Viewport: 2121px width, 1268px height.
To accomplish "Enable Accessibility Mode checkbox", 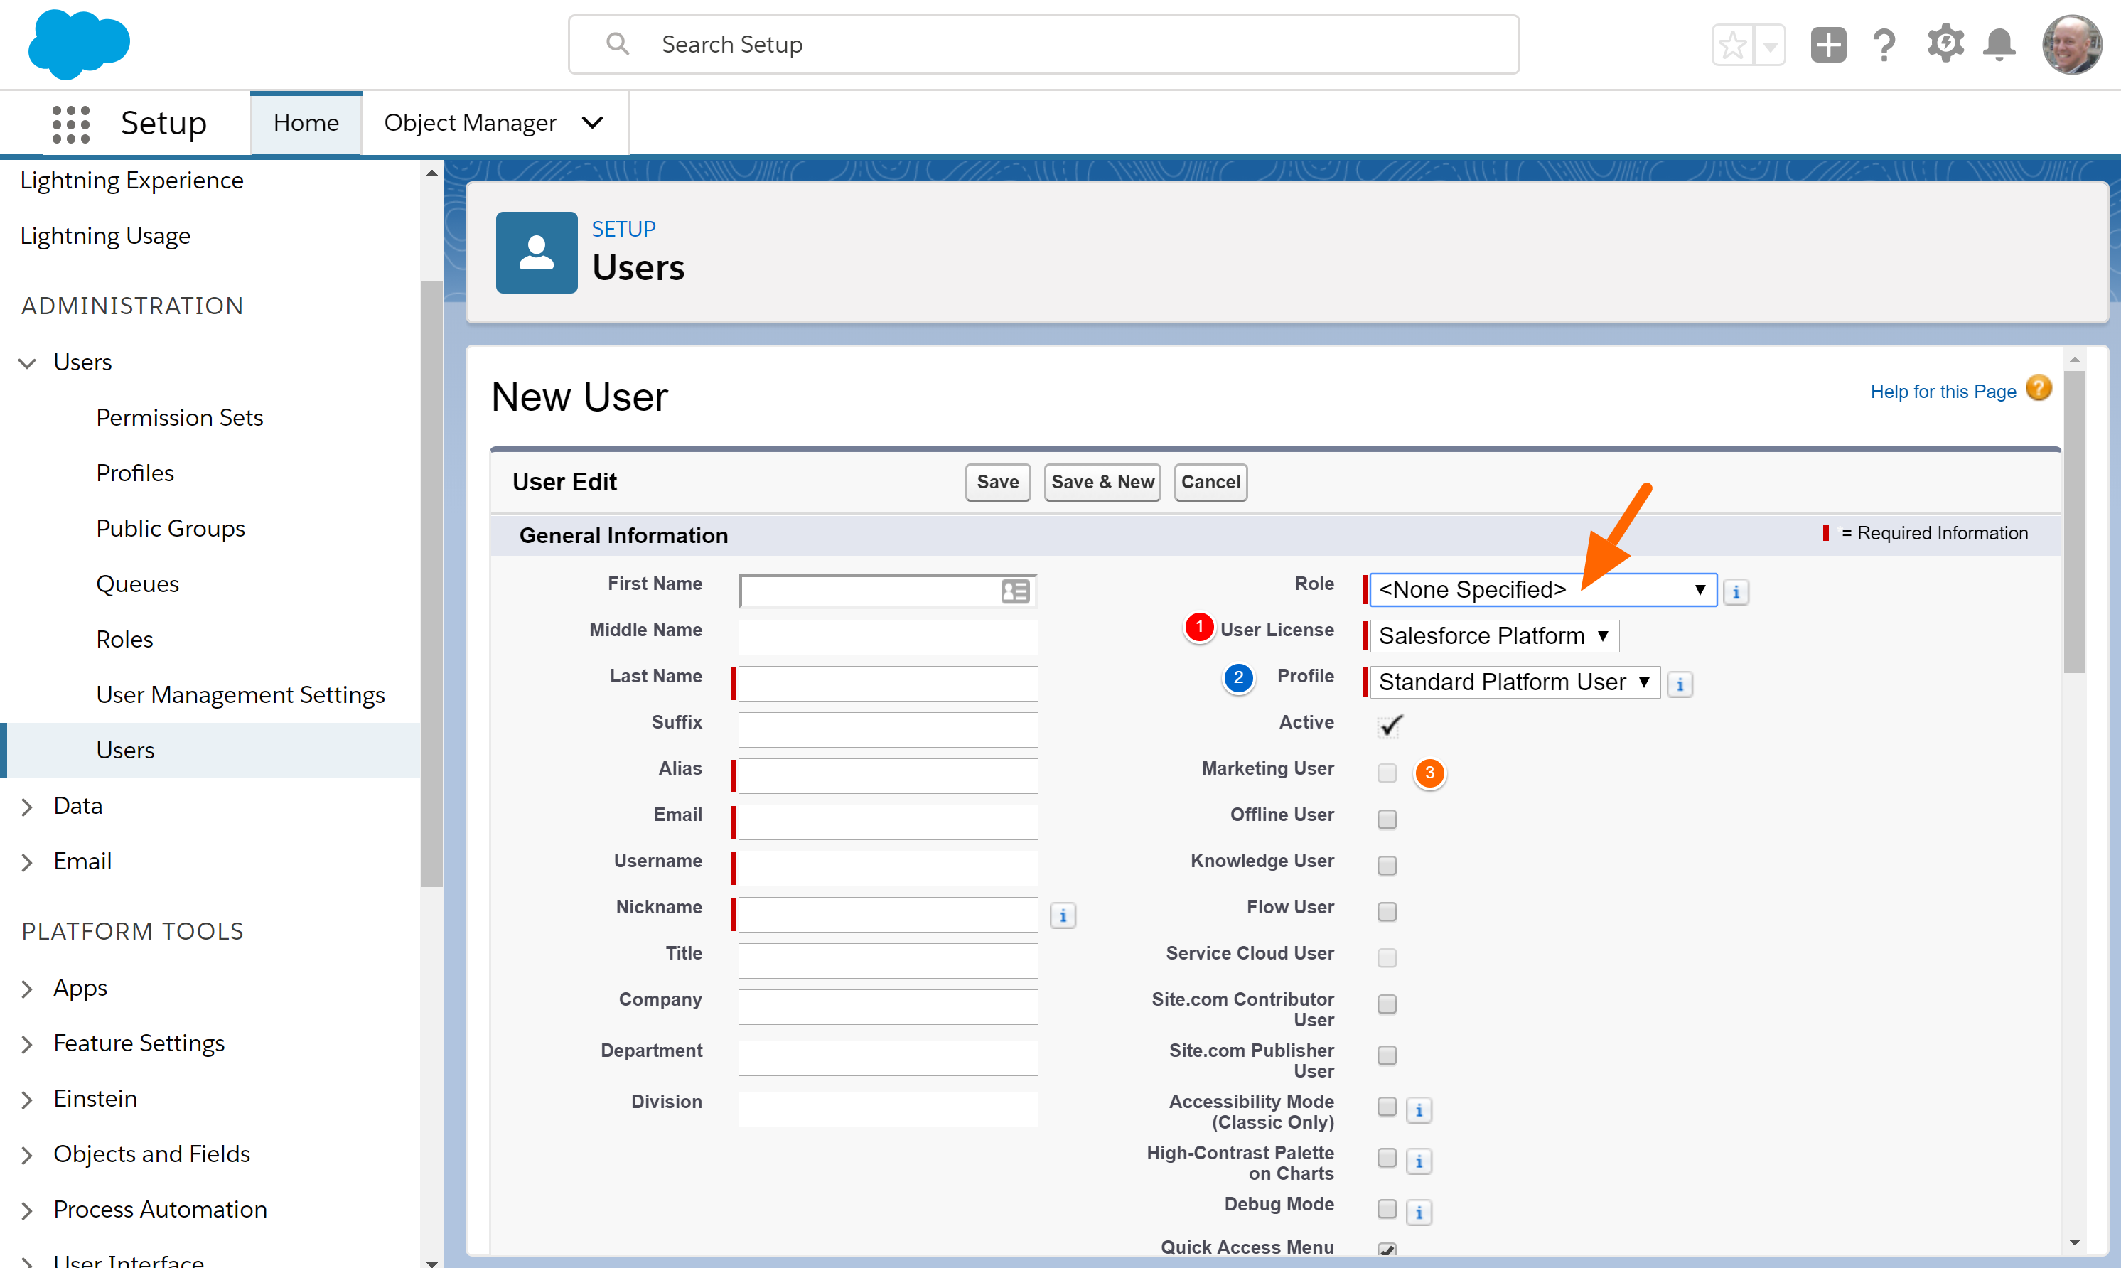I will tap(1387, 1107).
